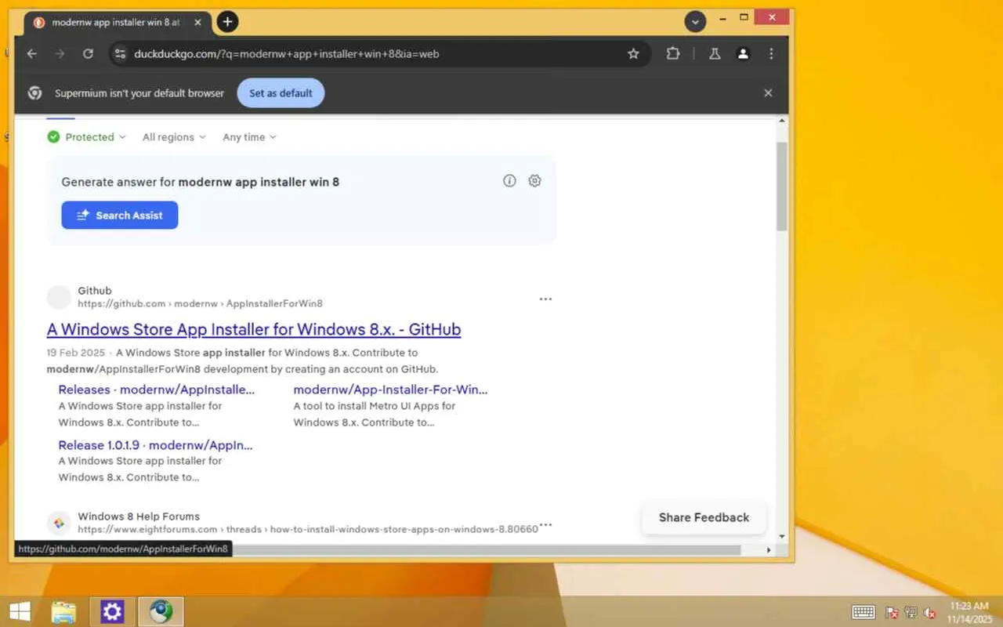Viewport: 1003px width, 627px height.
Task: Click the eightforums.com result URL
Action: click(308, 529)
